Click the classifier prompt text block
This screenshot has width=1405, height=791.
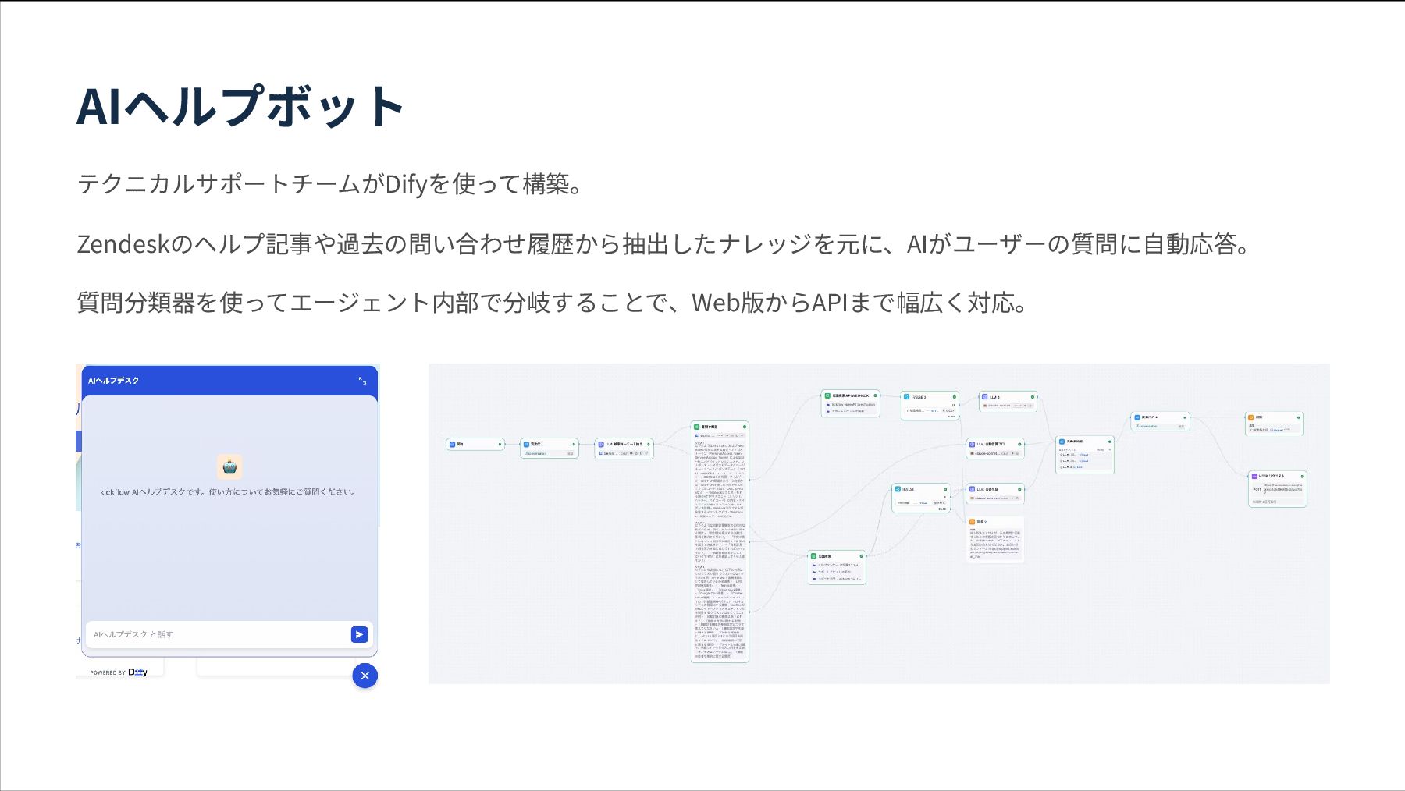click(720, 551)
